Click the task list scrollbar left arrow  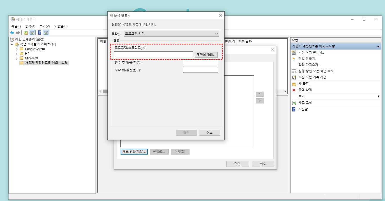coord(100,92)
